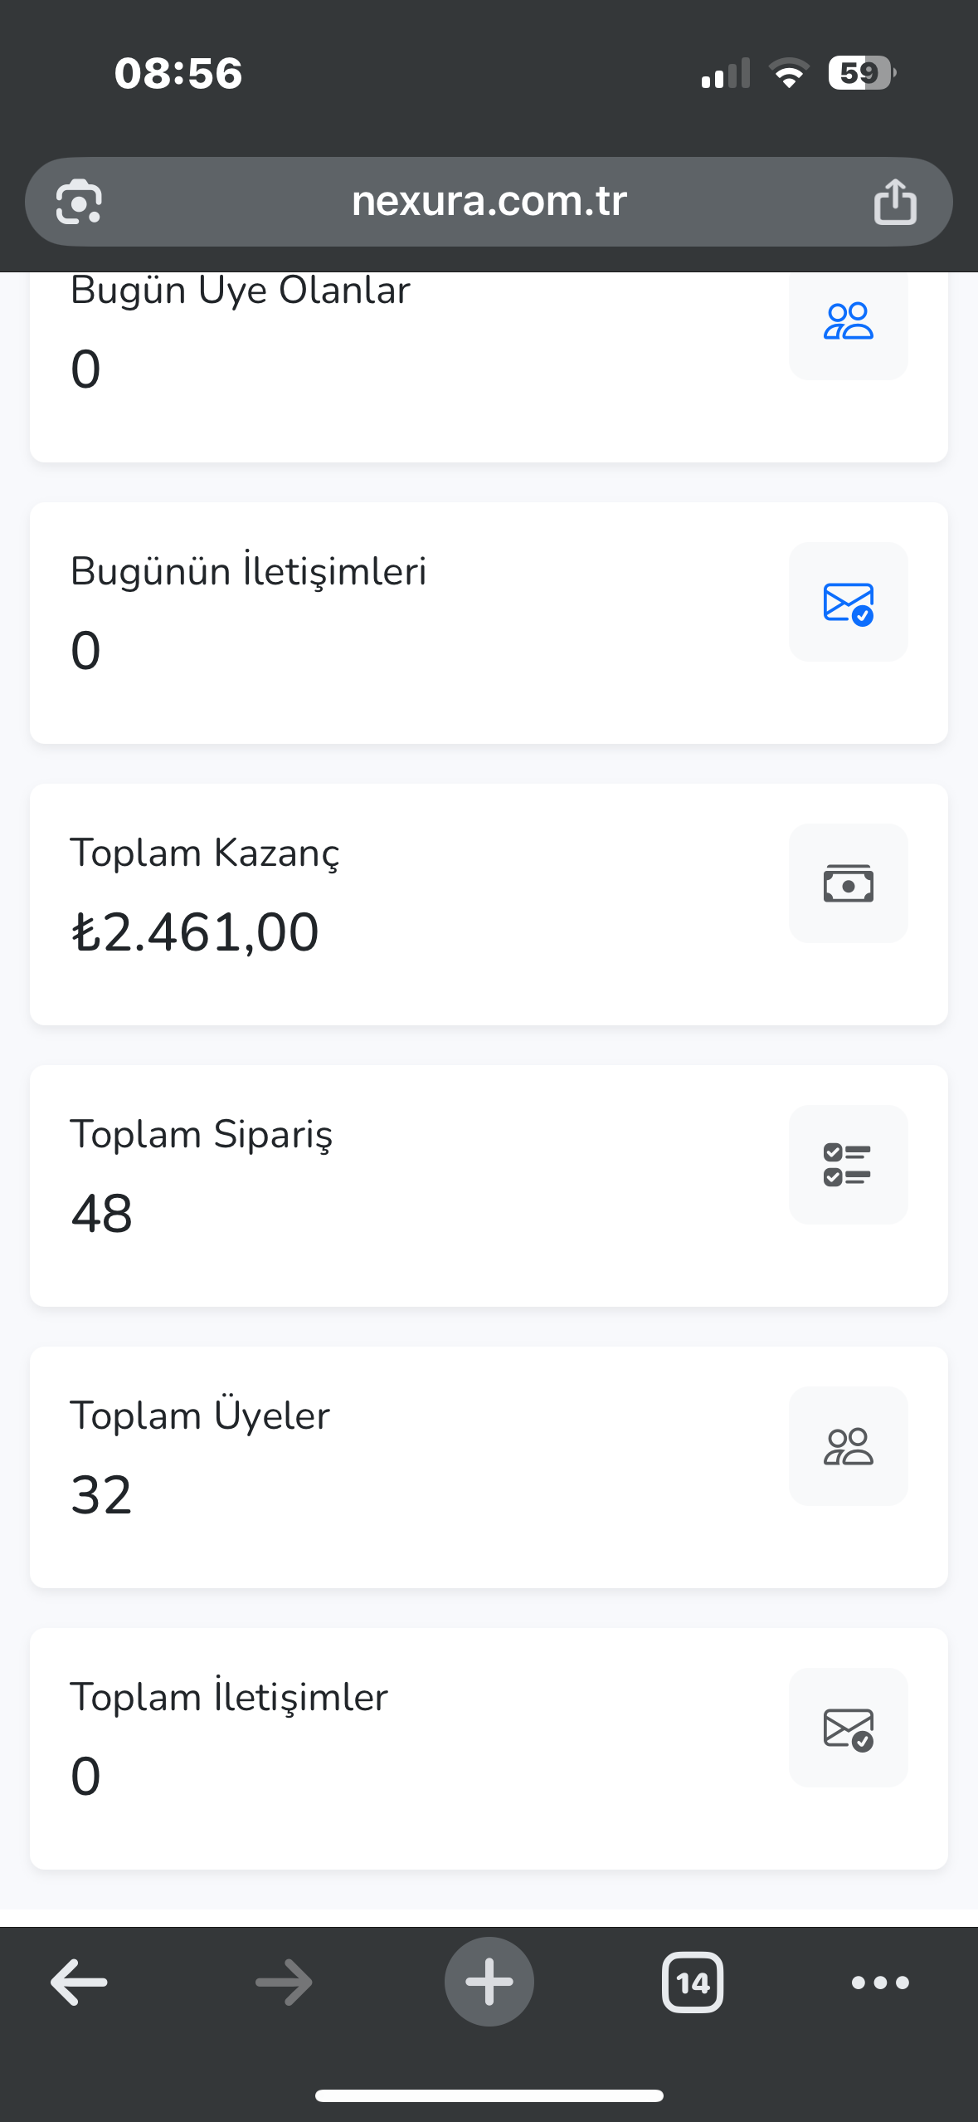
Task: Tap the money icon for Toplam Kazanç
Action: pyautogui.click(x=848, y=883)
